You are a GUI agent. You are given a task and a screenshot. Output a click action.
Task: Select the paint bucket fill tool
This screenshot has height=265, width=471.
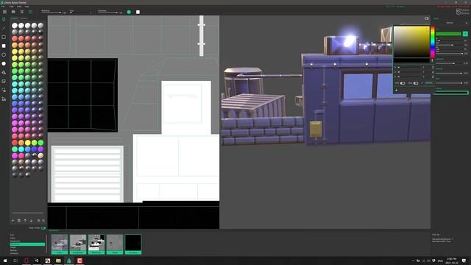4,72
